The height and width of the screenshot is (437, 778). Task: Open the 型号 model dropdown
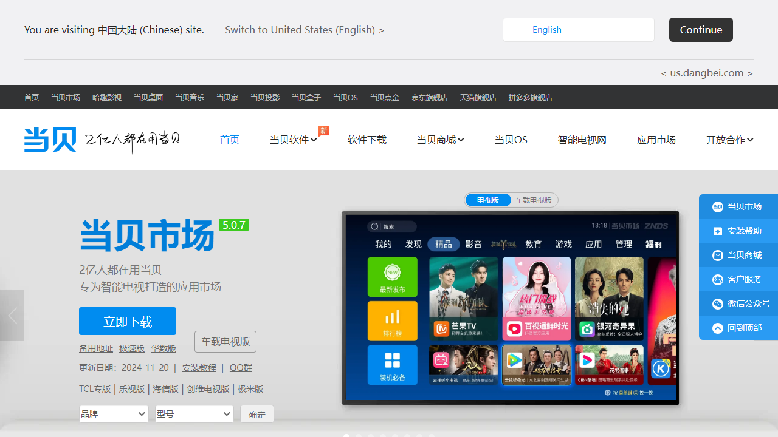[x=194, y=414]
